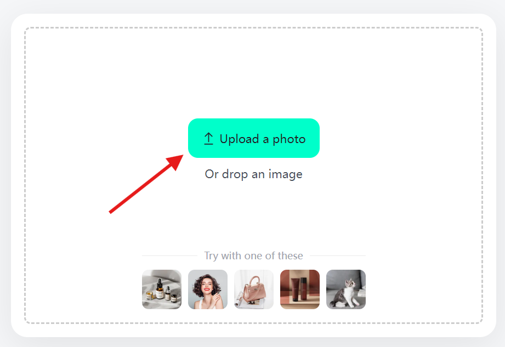Screen dimensions: 505x347
Task: Click the line right of one of these
Action: tap(338, 256)
